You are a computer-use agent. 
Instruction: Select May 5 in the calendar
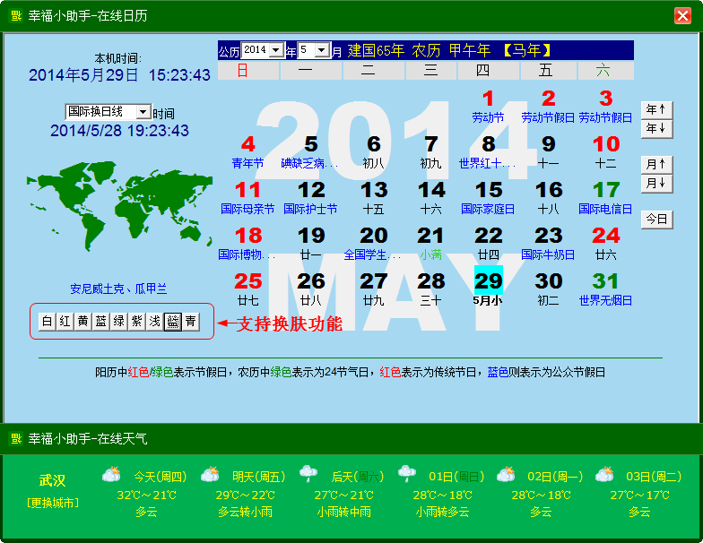[x=310, y=152]
